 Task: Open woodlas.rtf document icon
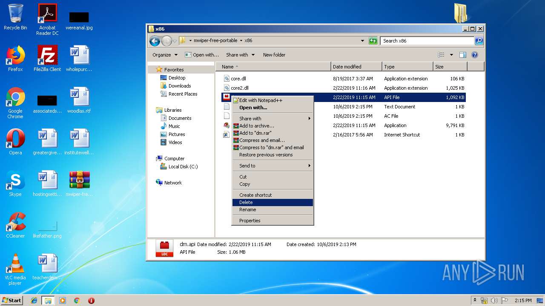pyautogui.click(x=79, y=100)
